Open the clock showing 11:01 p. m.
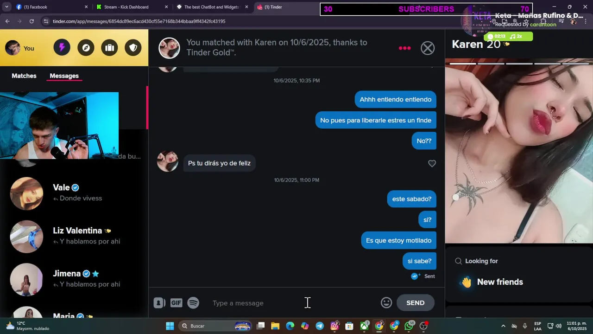Image resolution: width=593 pixels, height=334 pixels. tap(576, 326)
